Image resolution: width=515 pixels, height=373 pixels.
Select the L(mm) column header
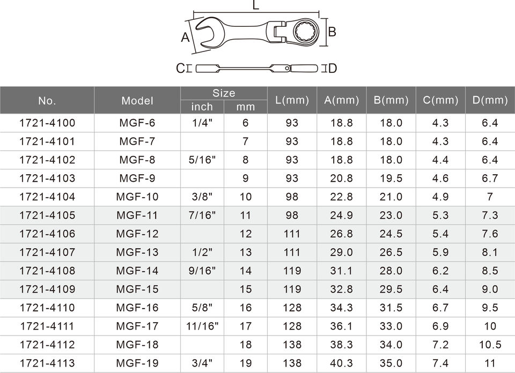(x=292, y=100)
